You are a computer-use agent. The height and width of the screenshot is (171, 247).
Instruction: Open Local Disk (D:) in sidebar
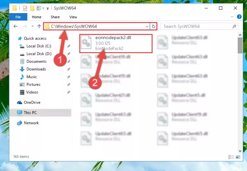coord(39,54)
